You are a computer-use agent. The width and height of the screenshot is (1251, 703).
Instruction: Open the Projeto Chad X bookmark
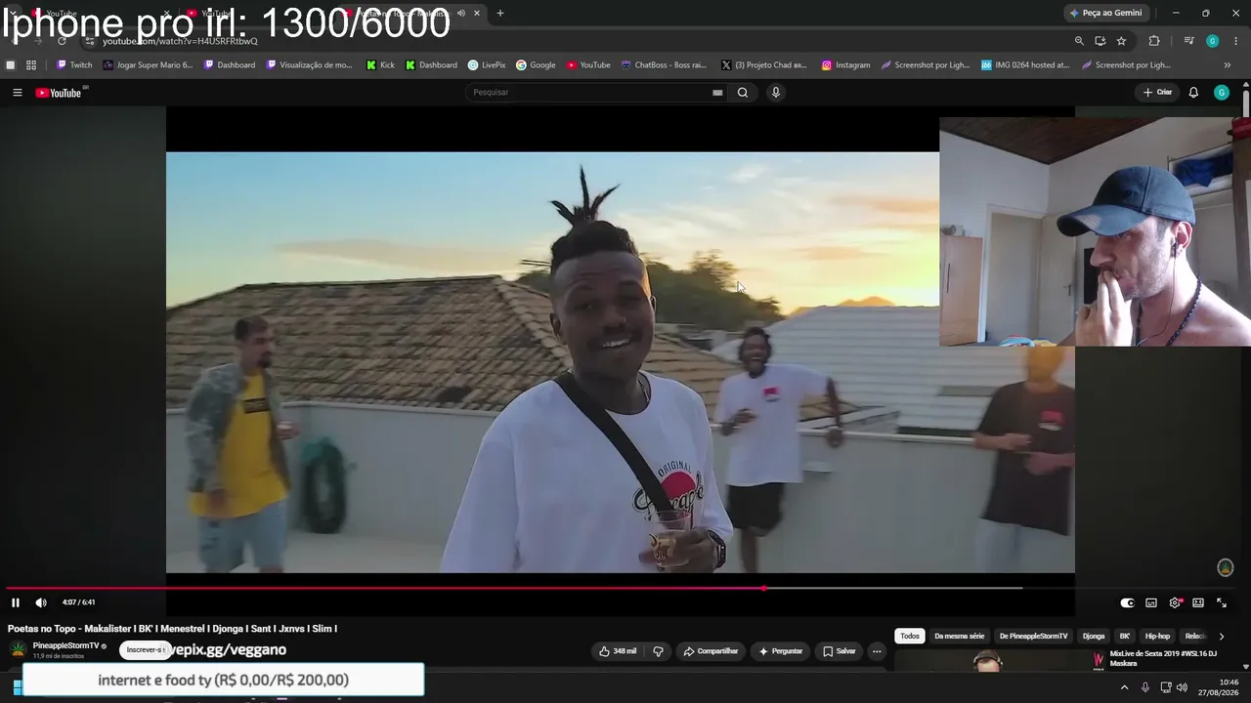(x=764, y=65)
